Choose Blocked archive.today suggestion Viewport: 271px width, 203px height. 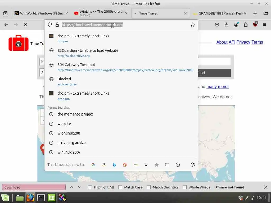121,81
